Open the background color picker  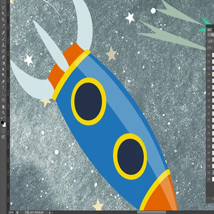(5, 125)
